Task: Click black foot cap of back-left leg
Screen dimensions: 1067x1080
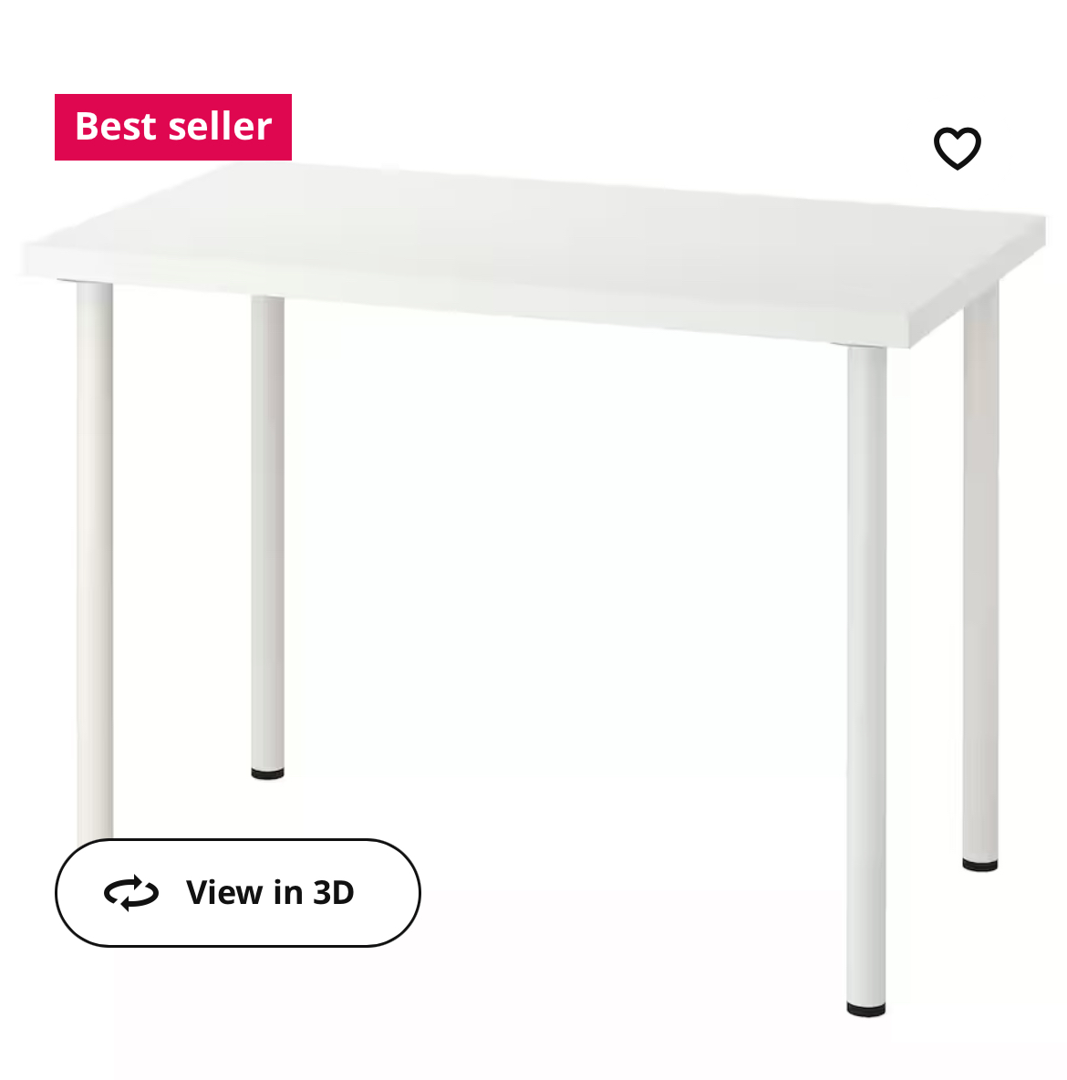Action: pyautogui.click(x=267, y=774)
